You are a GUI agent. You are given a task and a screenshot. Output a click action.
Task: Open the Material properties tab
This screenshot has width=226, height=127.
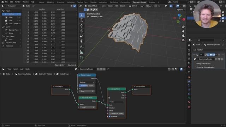click(x=189, y=102)
